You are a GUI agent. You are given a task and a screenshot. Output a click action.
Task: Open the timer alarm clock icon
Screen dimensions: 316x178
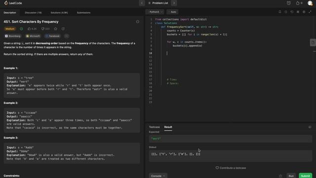click(x=288, y=3)
